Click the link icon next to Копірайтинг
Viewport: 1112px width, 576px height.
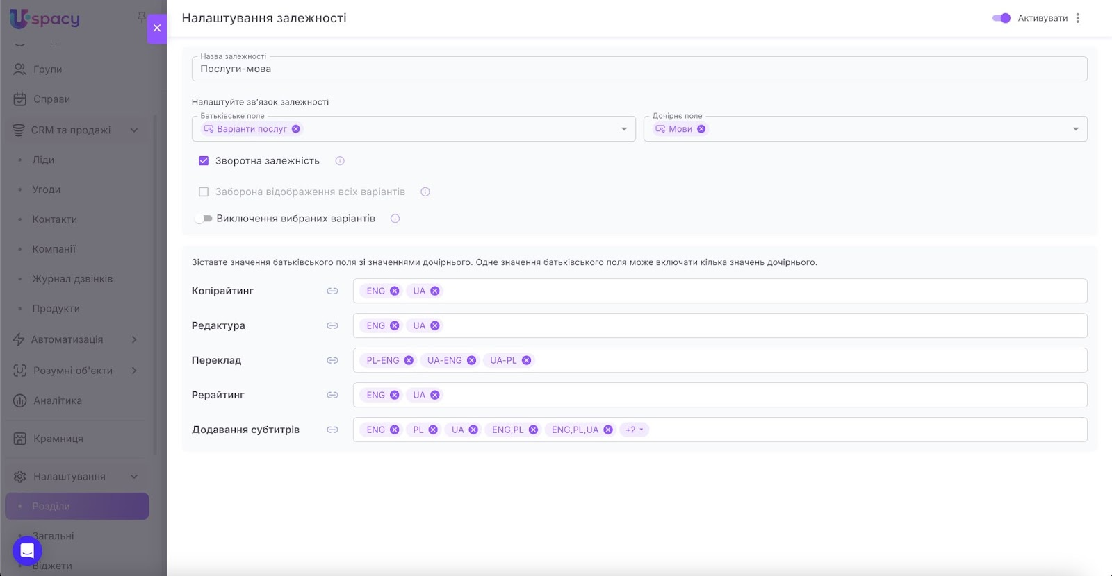click(x=332, y=291)
